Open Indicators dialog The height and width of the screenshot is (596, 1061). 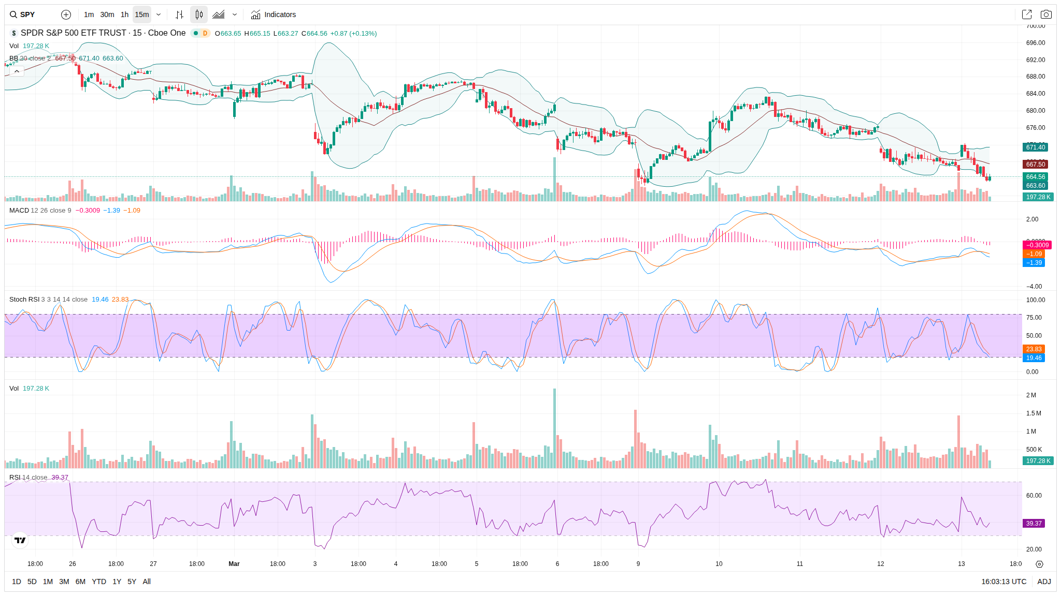tap(274, 14)
